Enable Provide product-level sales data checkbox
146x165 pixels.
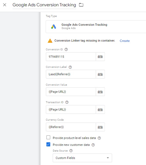point(48,137)
